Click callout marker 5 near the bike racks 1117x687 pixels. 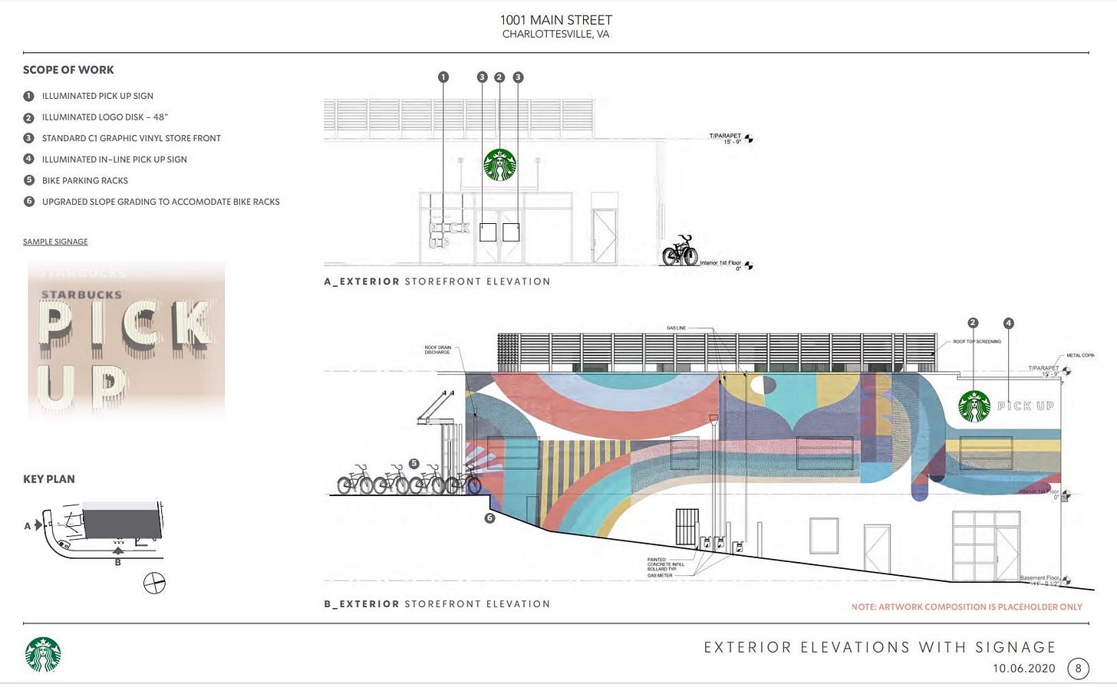coord(414,464)
